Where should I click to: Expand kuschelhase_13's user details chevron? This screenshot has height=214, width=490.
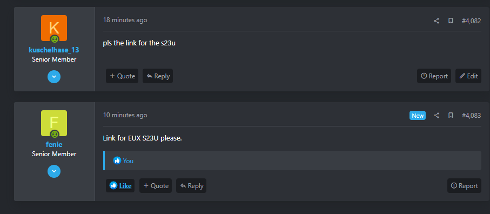click(54, 77)
